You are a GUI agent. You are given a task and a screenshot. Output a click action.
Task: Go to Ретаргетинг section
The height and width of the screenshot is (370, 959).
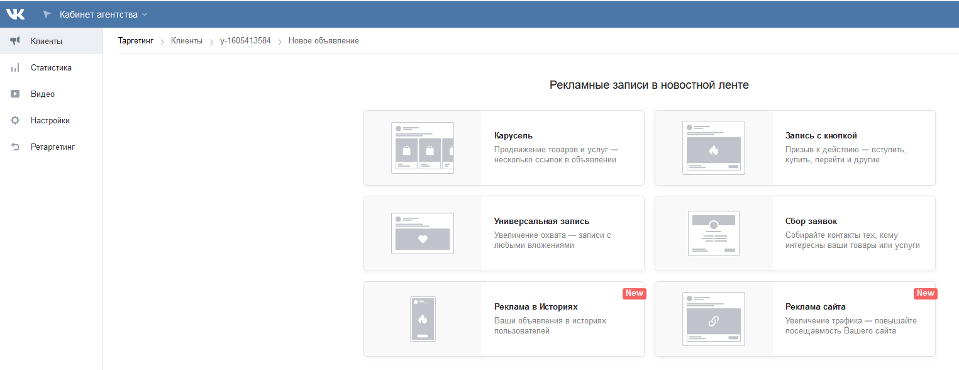[52, 147]
